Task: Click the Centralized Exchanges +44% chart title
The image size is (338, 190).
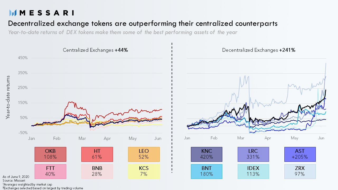Action: point(95,50)
